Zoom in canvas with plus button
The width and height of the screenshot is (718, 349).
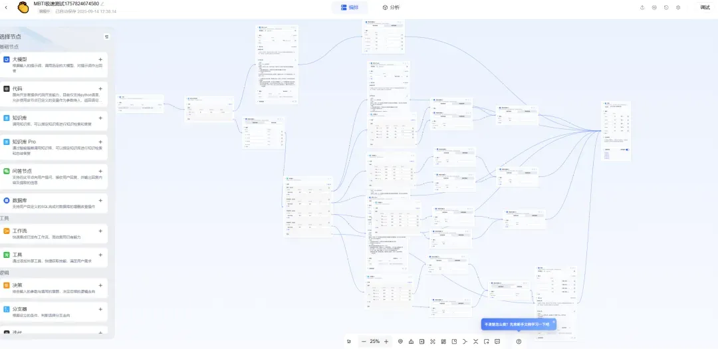(386, 342)
